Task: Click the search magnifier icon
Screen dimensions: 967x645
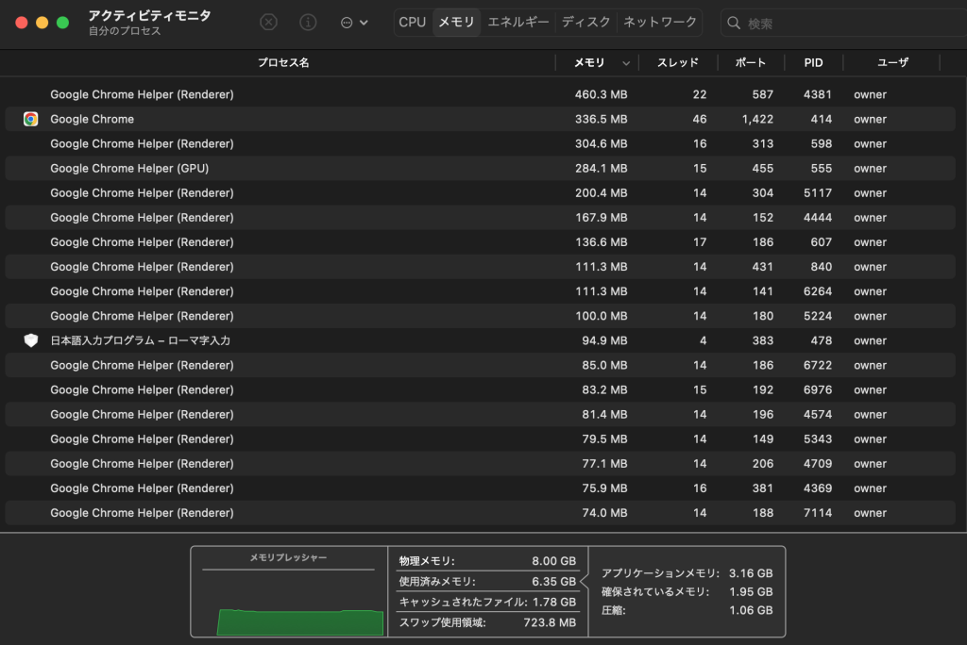Action: coord(733,24)
